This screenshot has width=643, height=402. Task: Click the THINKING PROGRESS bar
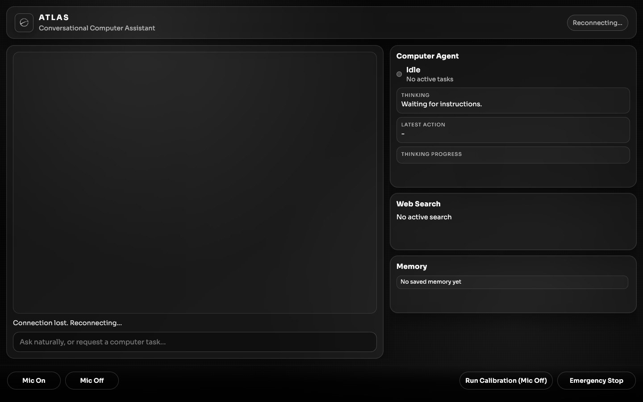pos(513,155)
